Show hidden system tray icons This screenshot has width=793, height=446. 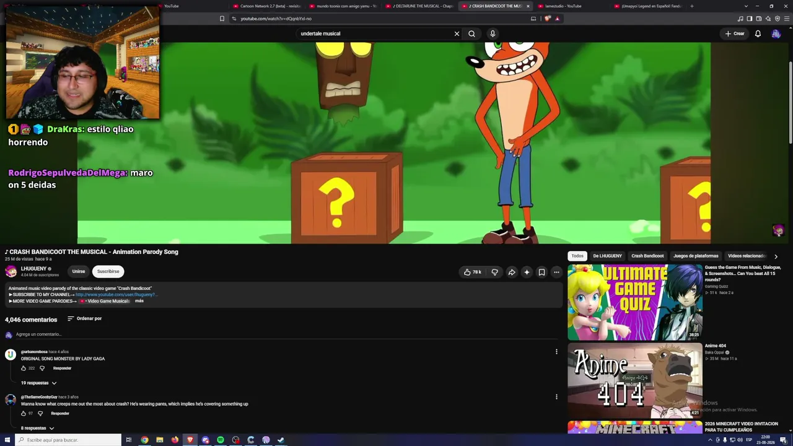pyautogui.click(x=711, y=440)
